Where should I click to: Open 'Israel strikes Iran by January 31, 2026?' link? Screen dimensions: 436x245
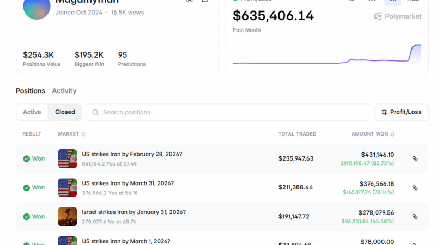tap(134, 212)
